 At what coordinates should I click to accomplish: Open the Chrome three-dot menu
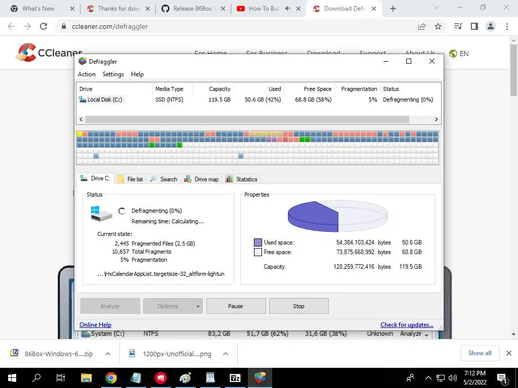click(x=507, y=26)
